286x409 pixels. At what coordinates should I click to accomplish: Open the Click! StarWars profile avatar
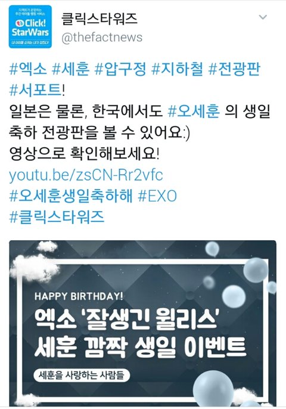(30, 27)
